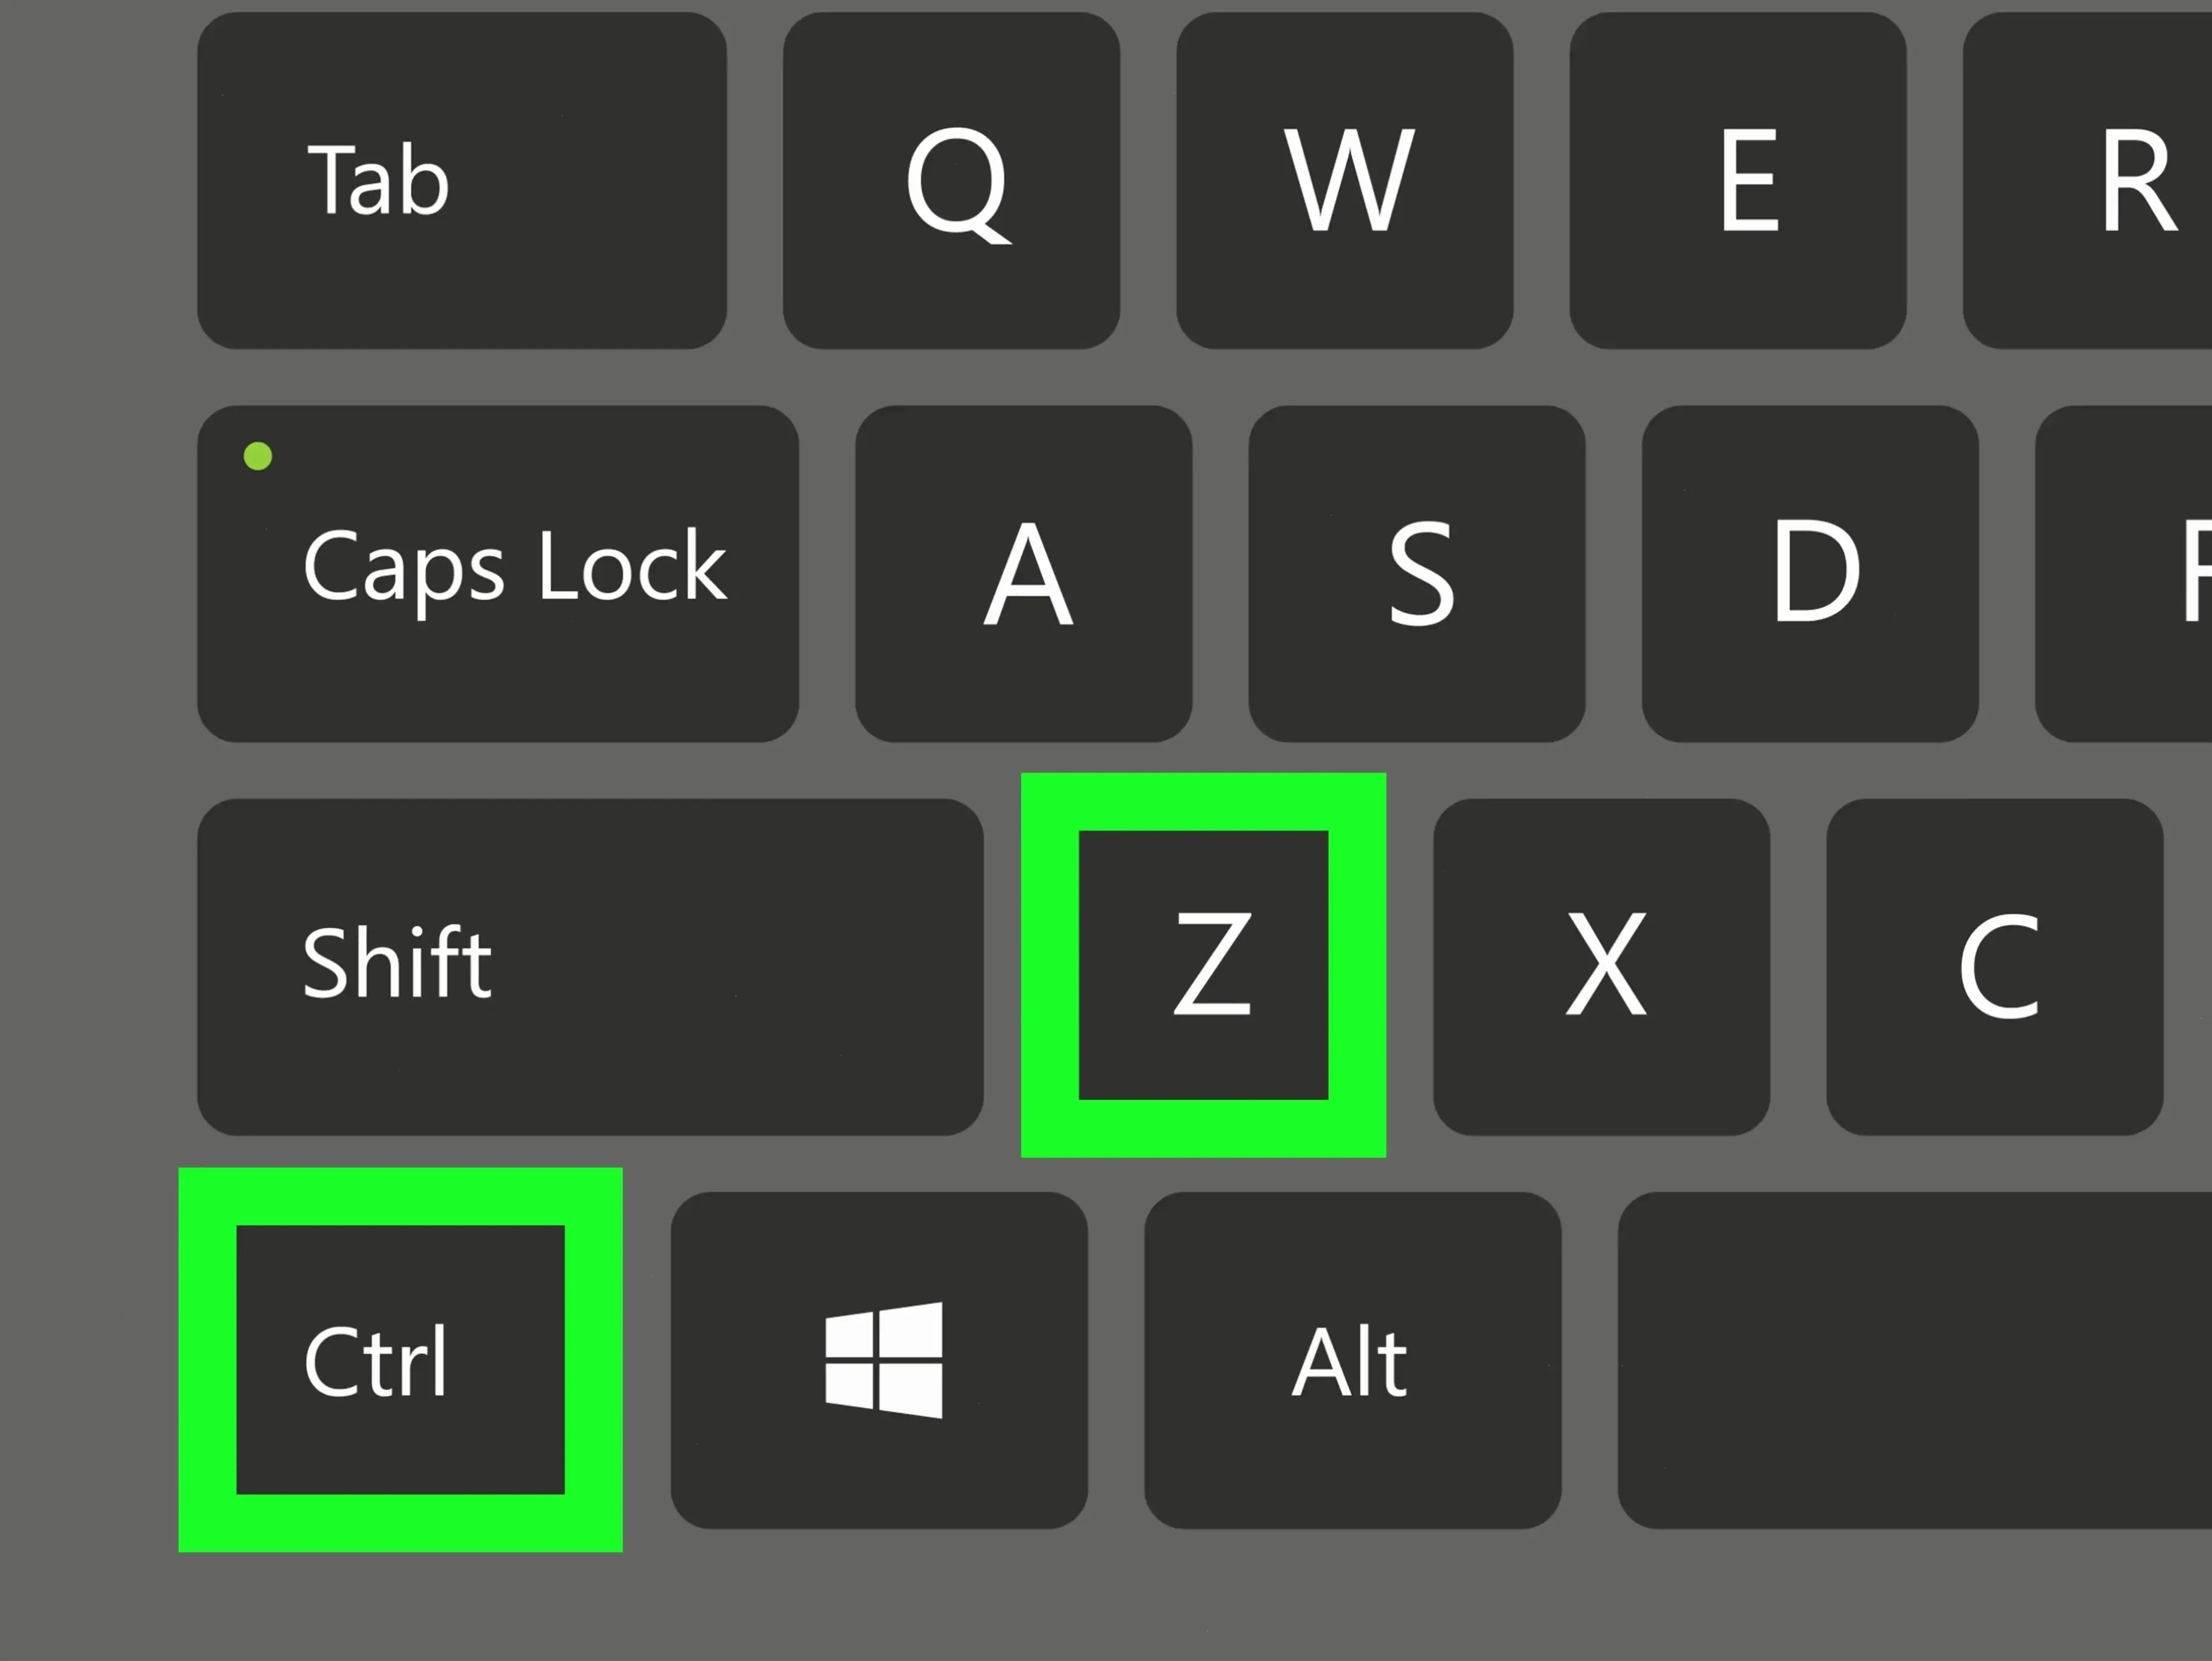Click the green Caps Lock indicator dot

coord(258,456)
